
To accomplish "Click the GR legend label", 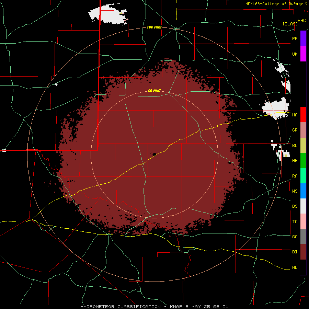I will point(295,130).
